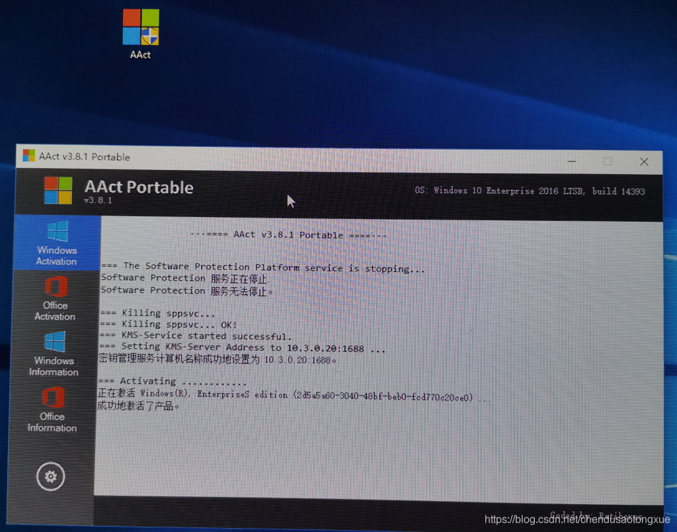The height and width of the screenshot is (532, 677).
Task: Click the 'KMS-Service started successful' line
Action: [196, 335]
